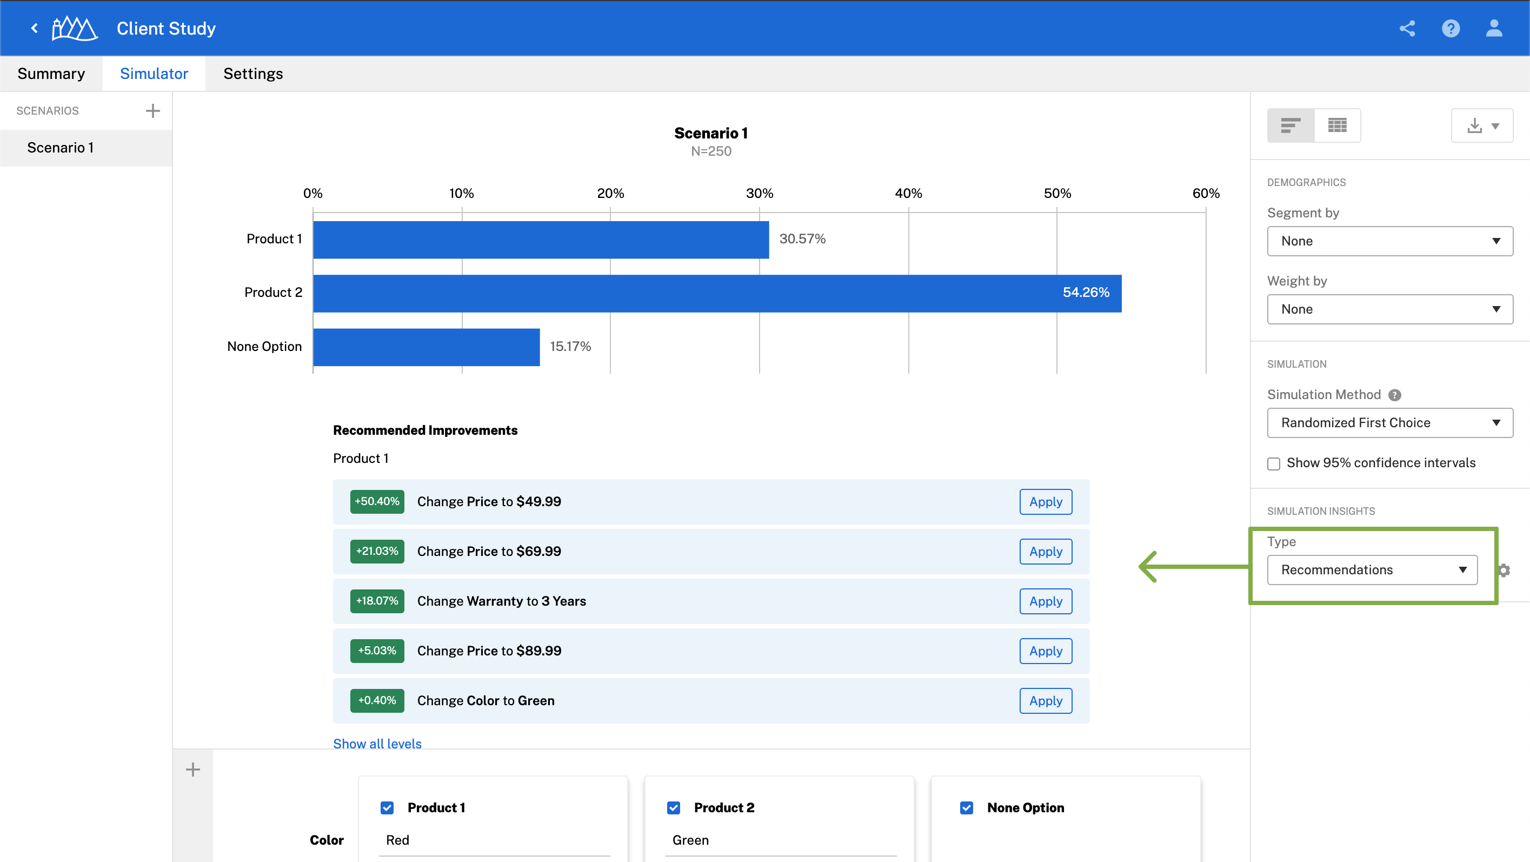Open the insights Type Recommendations dropdown
Viewport: 1530px width, 862px height.
tap(1372, 571)
